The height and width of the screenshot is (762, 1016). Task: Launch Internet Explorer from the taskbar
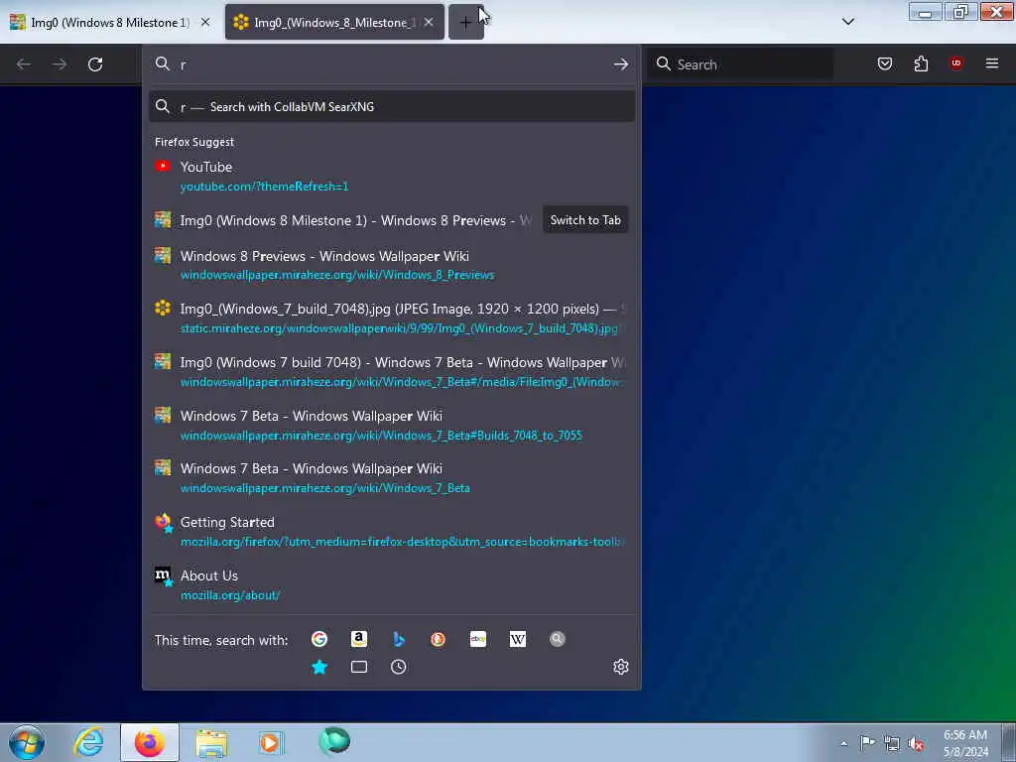coord(88,742)
